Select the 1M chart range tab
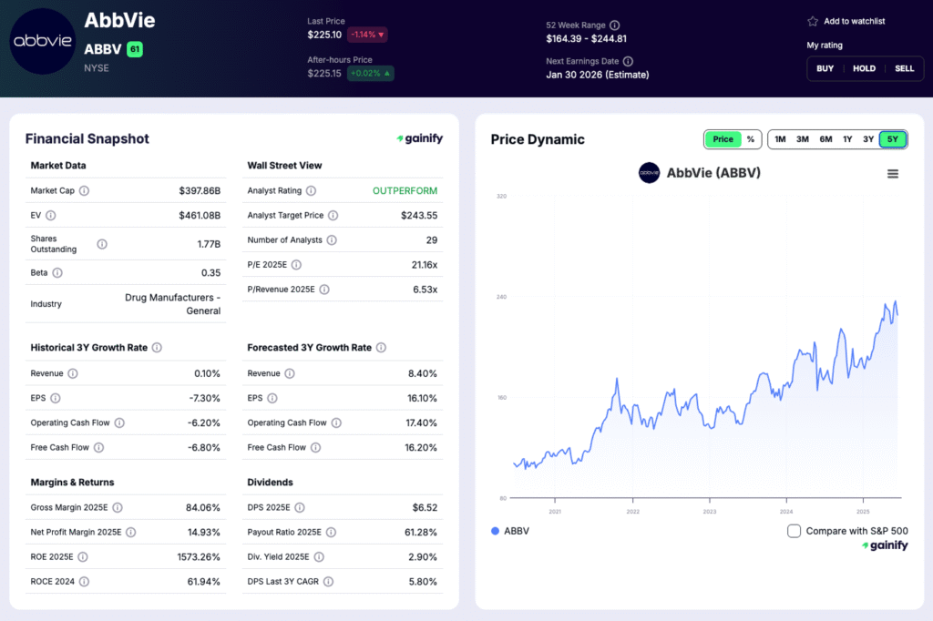 (780, 139)
